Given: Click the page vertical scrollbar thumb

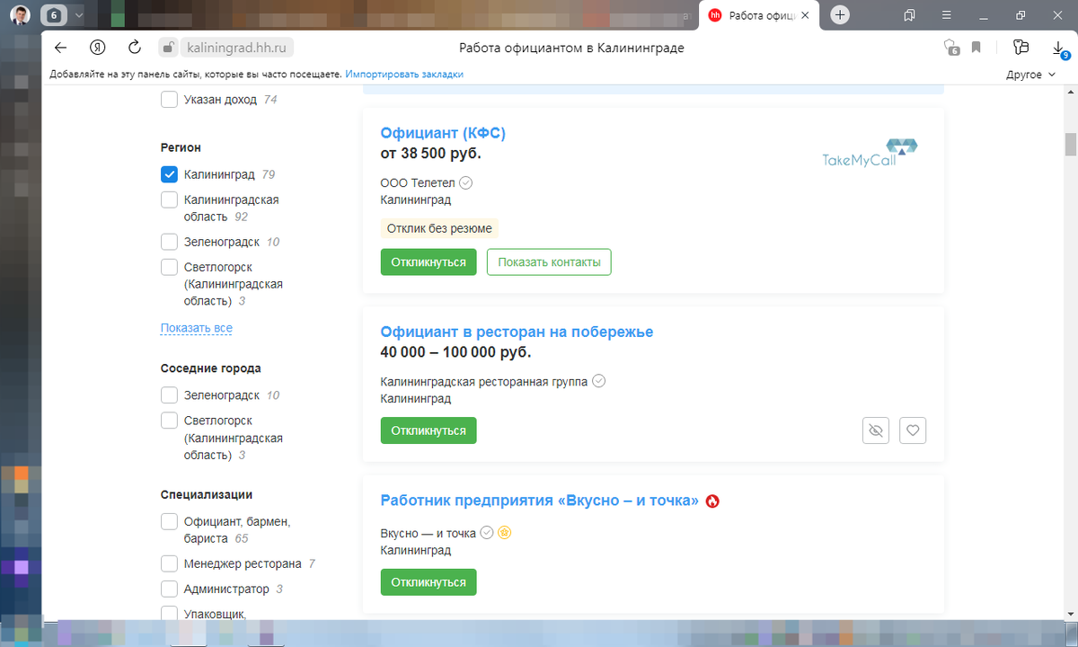Looking at the screenshot, I should pyautogui.click(x=1070, y=145).
